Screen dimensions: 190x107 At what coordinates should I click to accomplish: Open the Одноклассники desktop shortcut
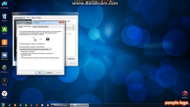click(x=4, y=43)
